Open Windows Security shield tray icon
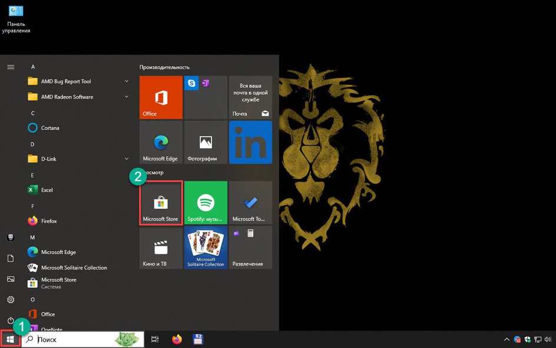The height and width of the screenshot is (348, 556). [528, 340]
